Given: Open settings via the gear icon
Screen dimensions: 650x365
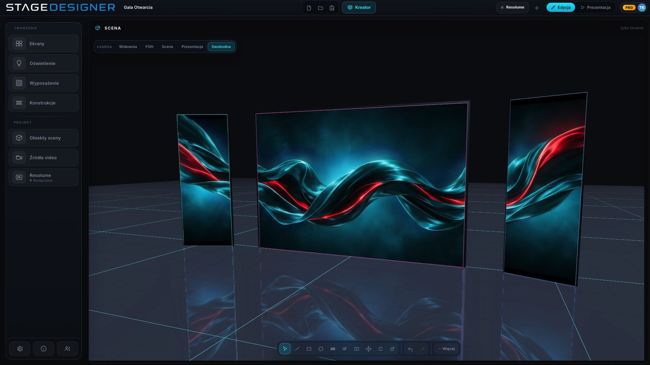Looking at the screenshot, I should [x=20, y=349].
